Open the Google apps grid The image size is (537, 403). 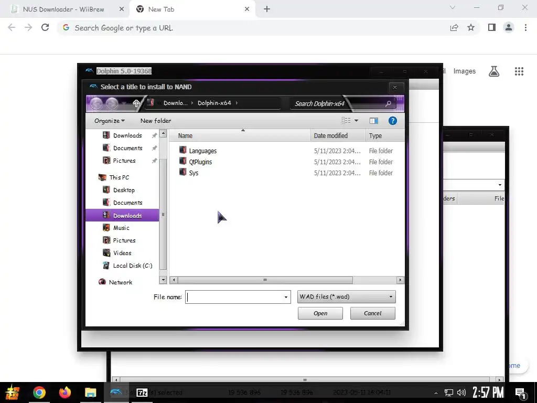tap(519, 71)
